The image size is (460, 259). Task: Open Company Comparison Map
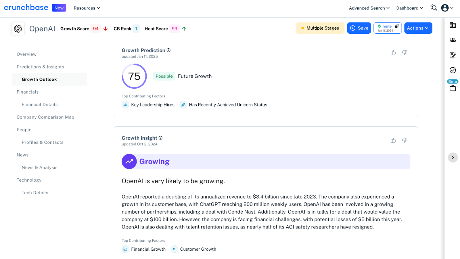click(x=45, y=117)
